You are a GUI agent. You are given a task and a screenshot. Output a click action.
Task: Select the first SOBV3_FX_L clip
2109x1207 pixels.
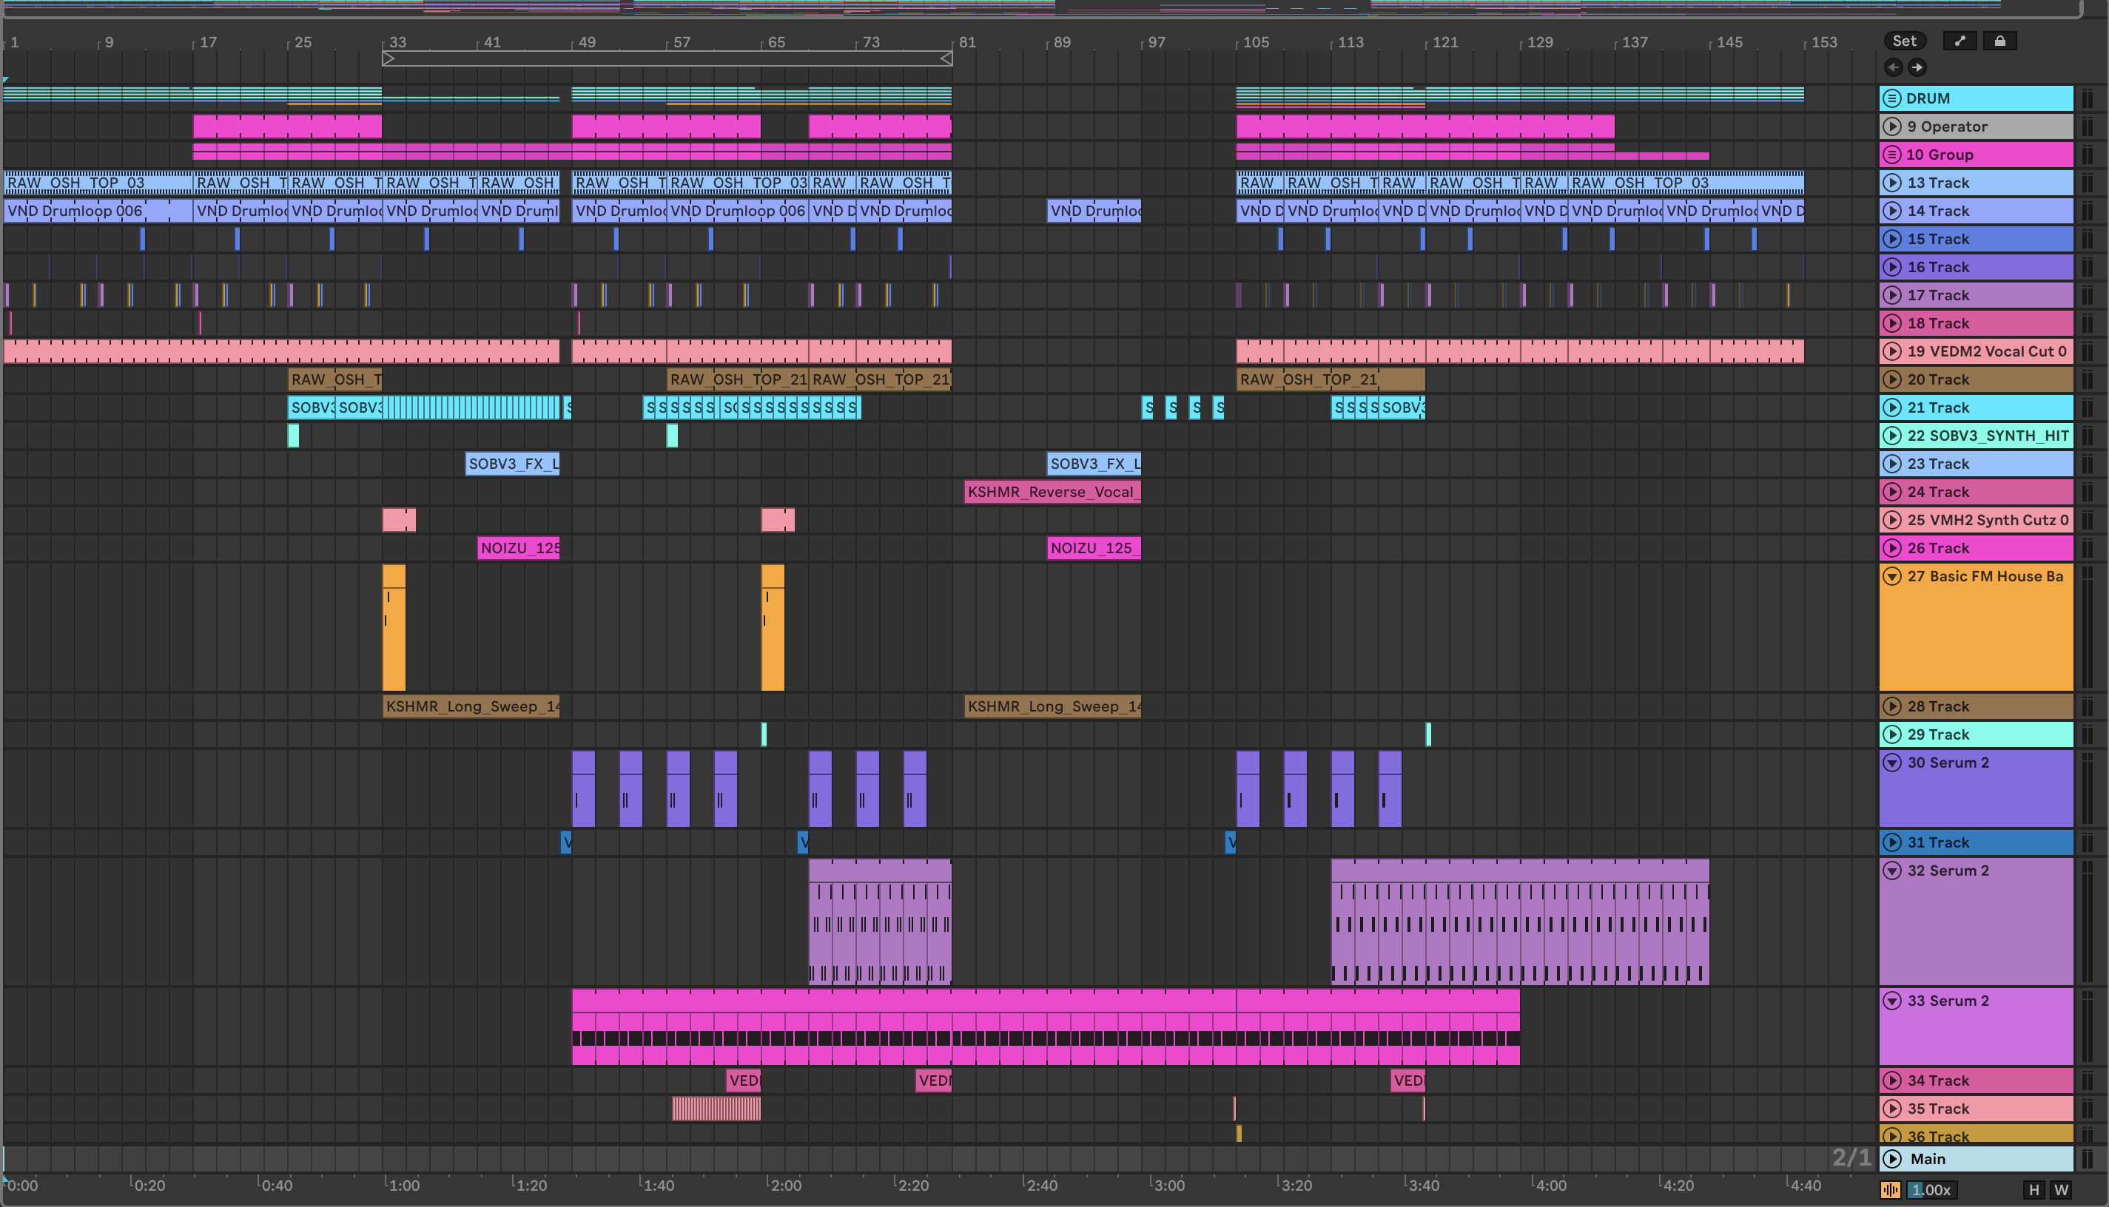coord(513,464)
